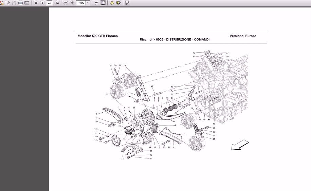Image resolution: width=311 pixels, height=191 pixels.
Task: Click the 'Modello: 599 GTB Fiorano' heading
Action: tap(98, 36)
